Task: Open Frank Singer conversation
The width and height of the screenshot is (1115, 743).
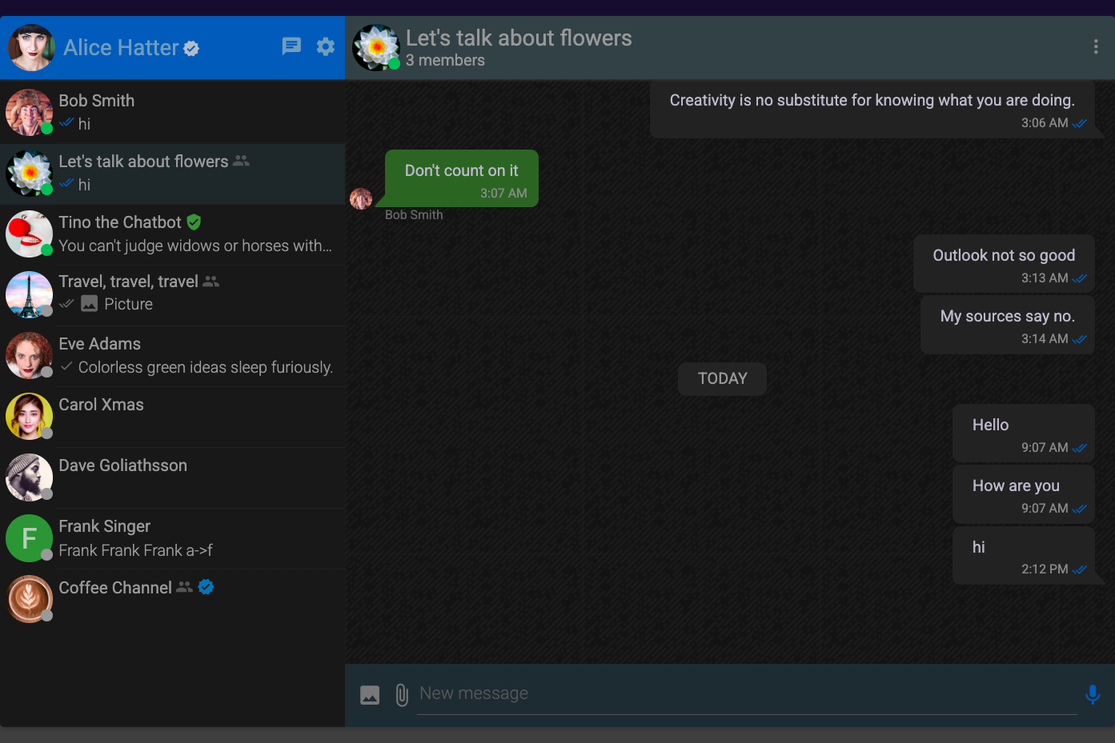Action: click(x=173, y=538)
